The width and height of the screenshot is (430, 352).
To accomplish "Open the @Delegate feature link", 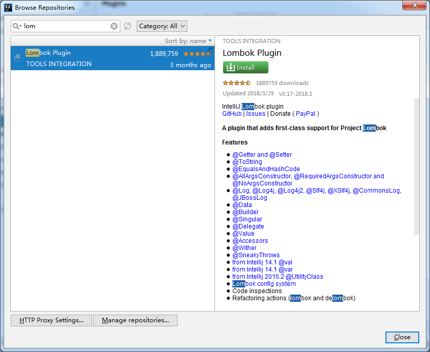I will 248,226.
